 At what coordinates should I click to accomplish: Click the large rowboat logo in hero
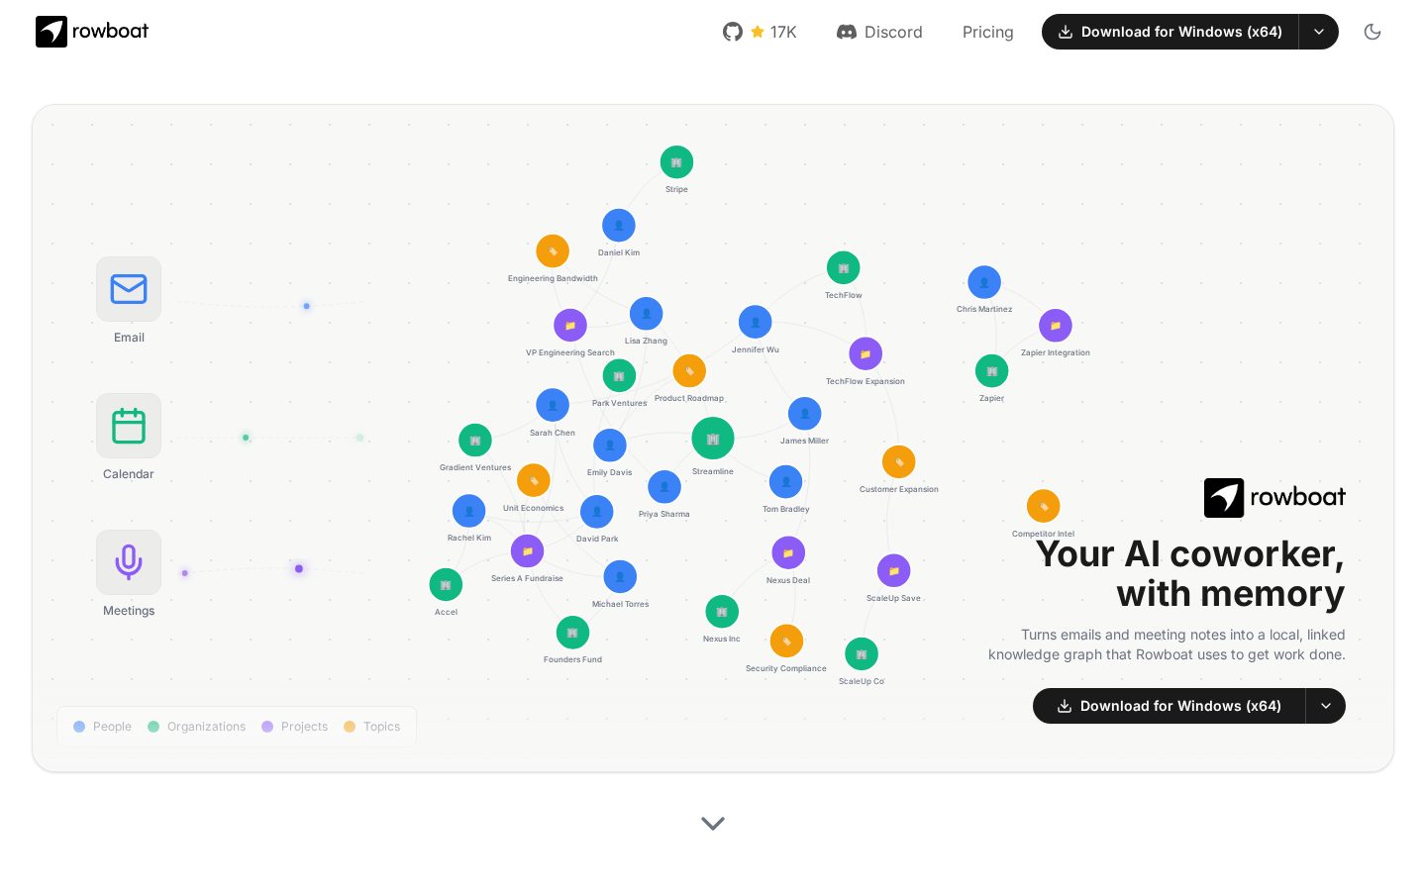1274,498
